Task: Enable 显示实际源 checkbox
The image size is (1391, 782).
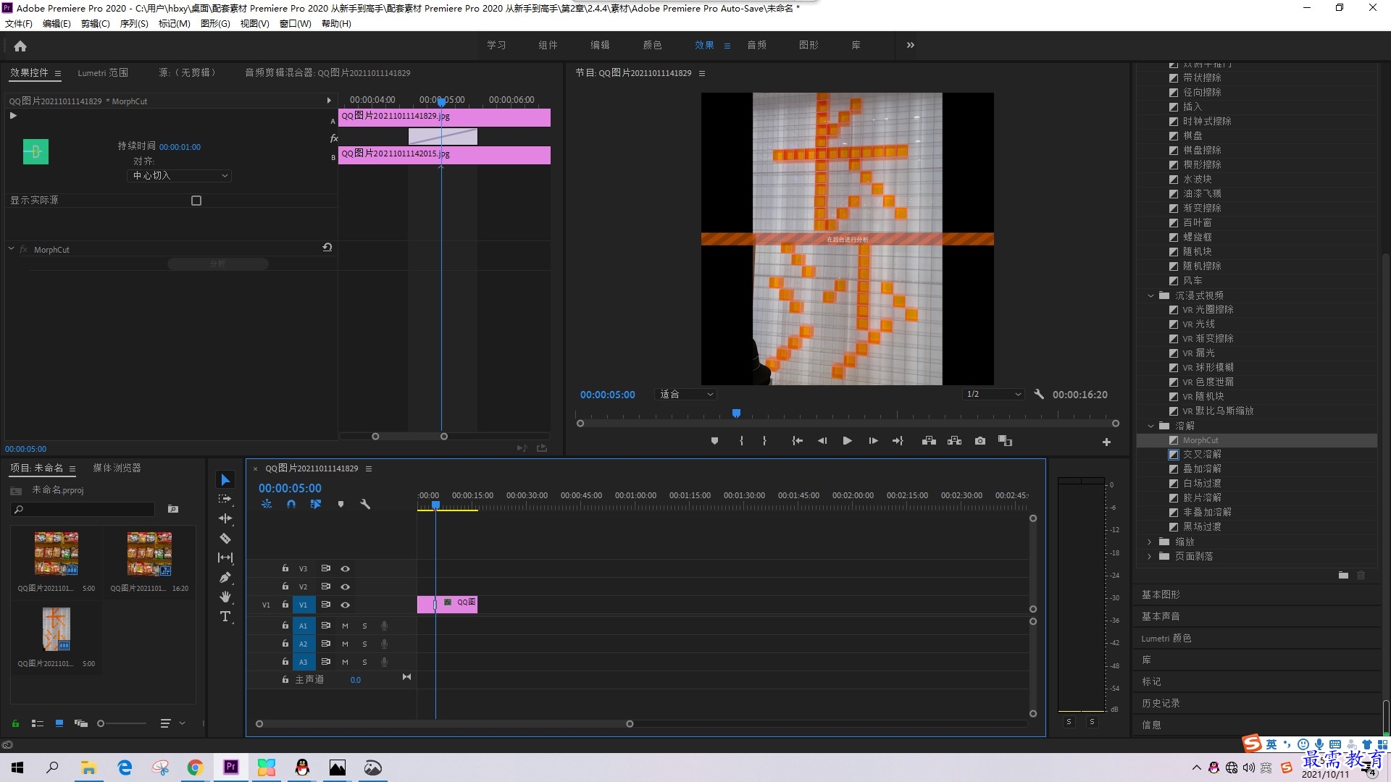Action: (196, 201)
